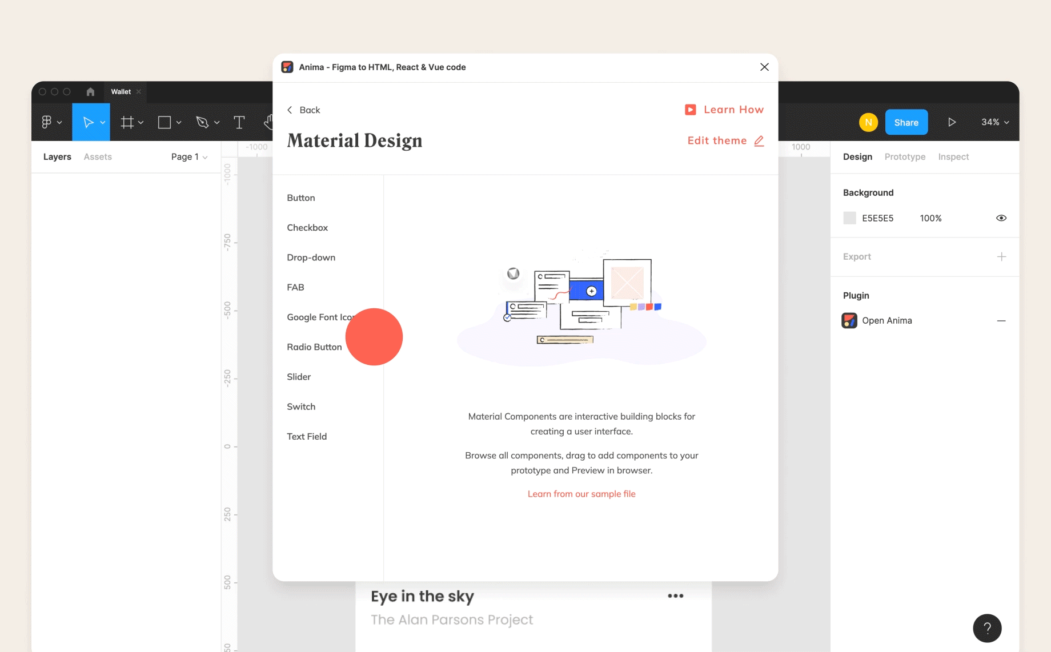Expand the Page 1 dropdown
This screenshot has height=652, width=1051.
click(189, 157)
